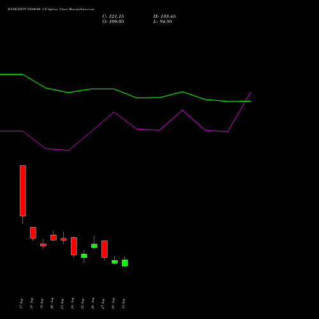Select the green 31 Aug candle
The image size is (319, 319).
pyautogui.click(x=125, y=263)
